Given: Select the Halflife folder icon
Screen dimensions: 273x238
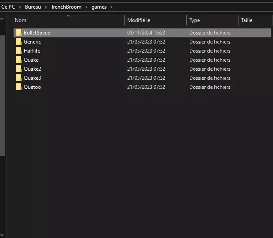Looking at the screenshot, I should click(x=19, y=51).
